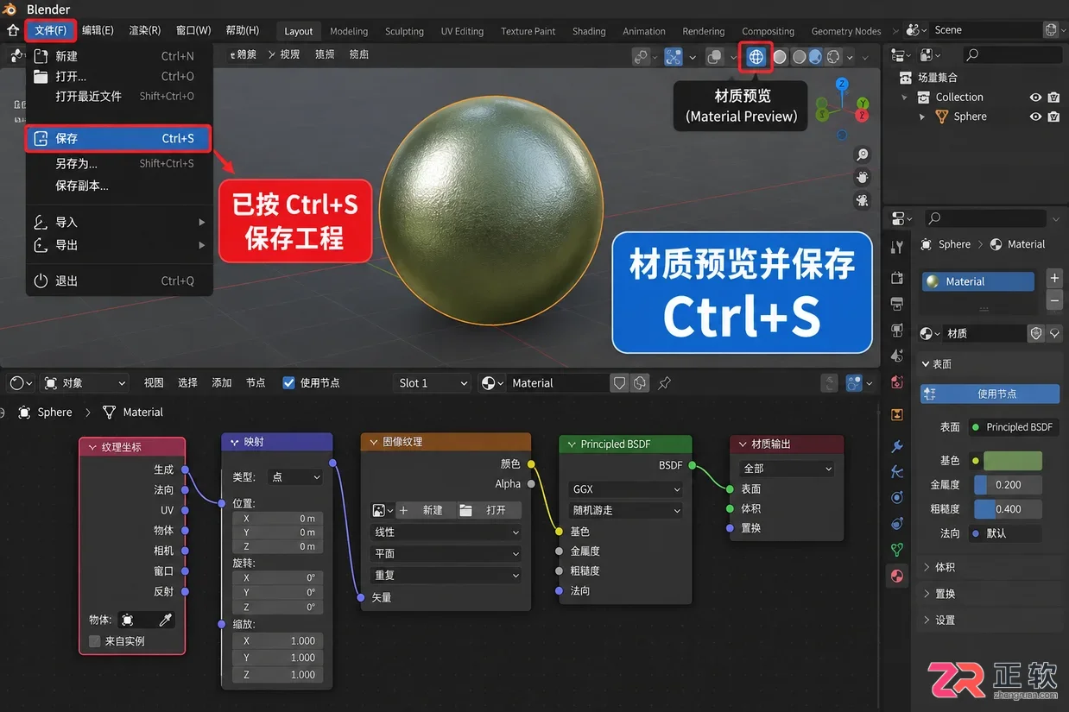1069x712 pixels.
Task: Select Rendered viewport shading icon
Action: pos(833,57)
